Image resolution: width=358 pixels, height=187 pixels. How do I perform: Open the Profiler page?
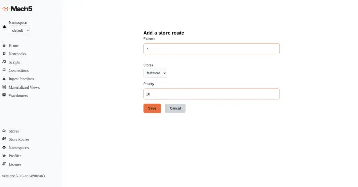click(15, 156)
